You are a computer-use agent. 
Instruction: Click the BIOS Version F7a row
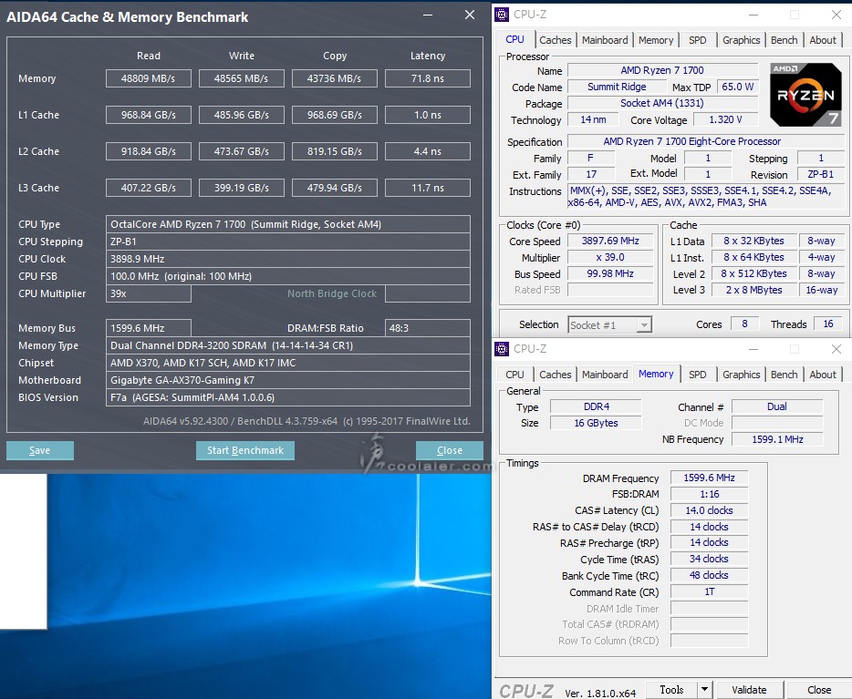(x=288, y=397)
